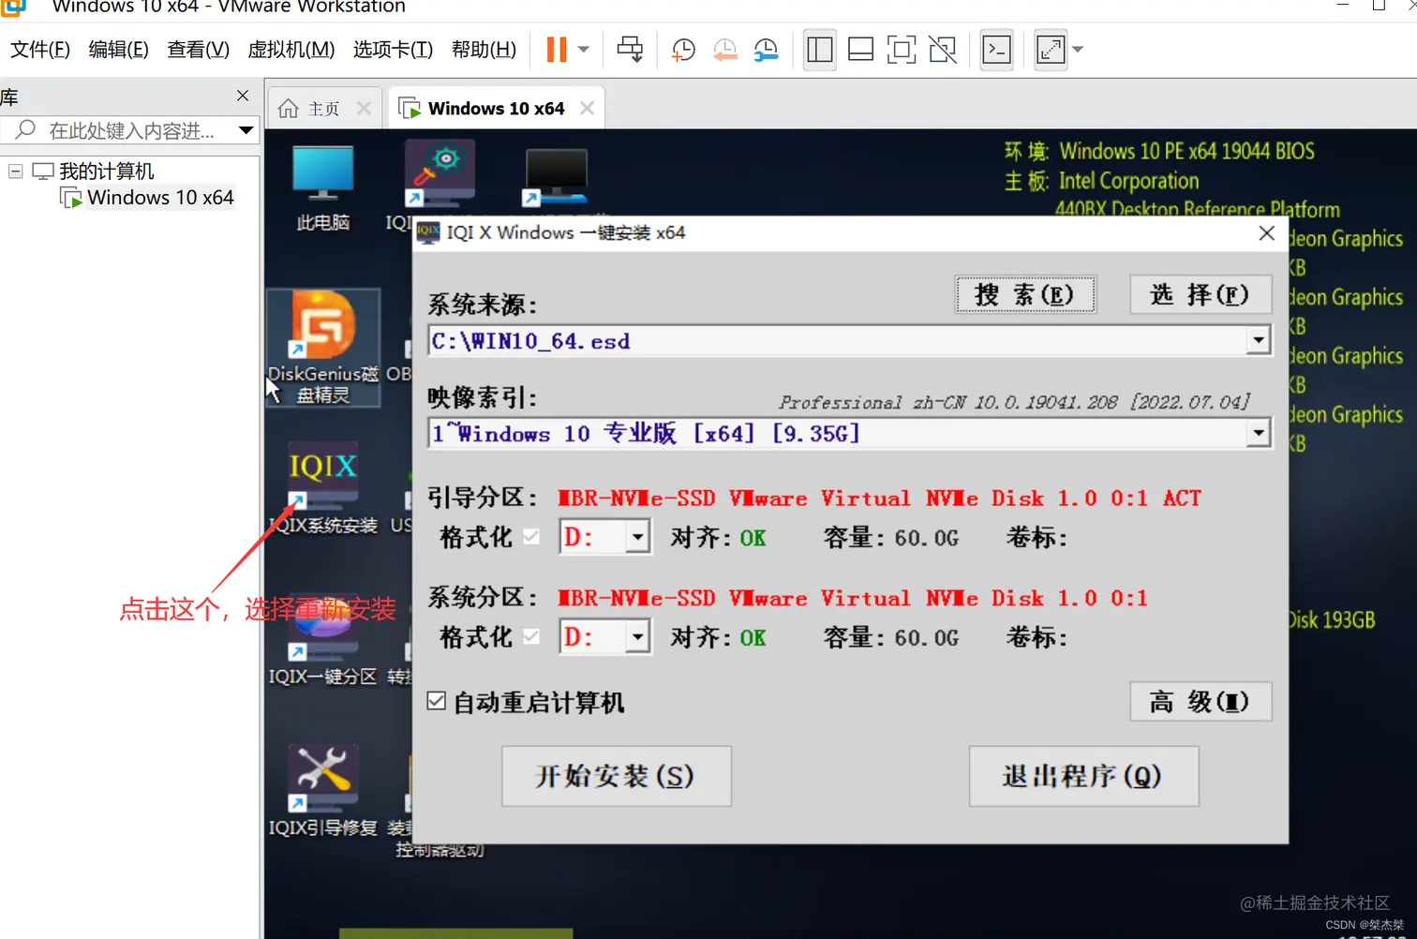The width and height of the screenshot is (1417, 939).
Task: Send Ctrl+Alt+Del to the VM
Action: tap(630, 50)
